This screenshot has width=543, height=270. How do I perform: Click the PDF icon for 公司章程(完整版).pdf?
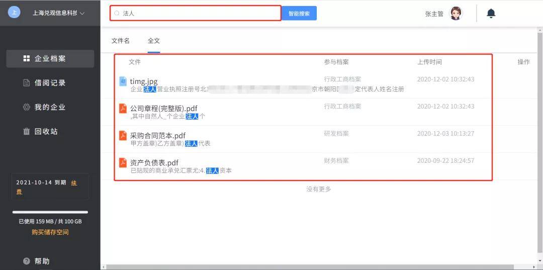point(123,108)
